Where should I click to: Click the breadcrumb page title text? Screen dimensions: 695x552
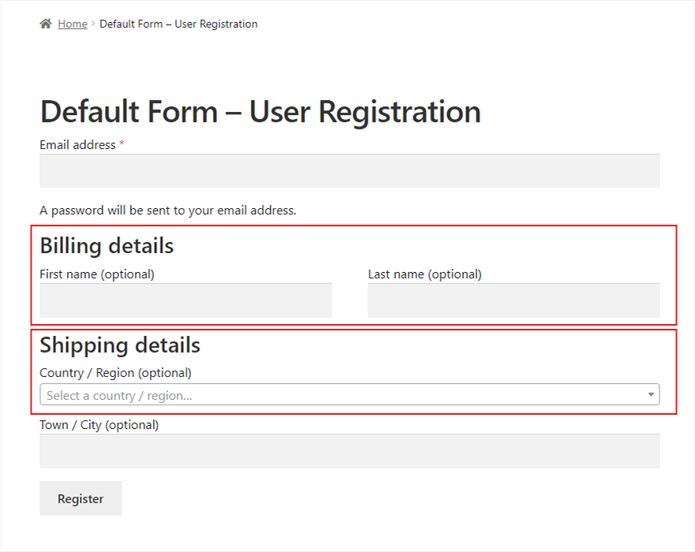tap(177, 24)
